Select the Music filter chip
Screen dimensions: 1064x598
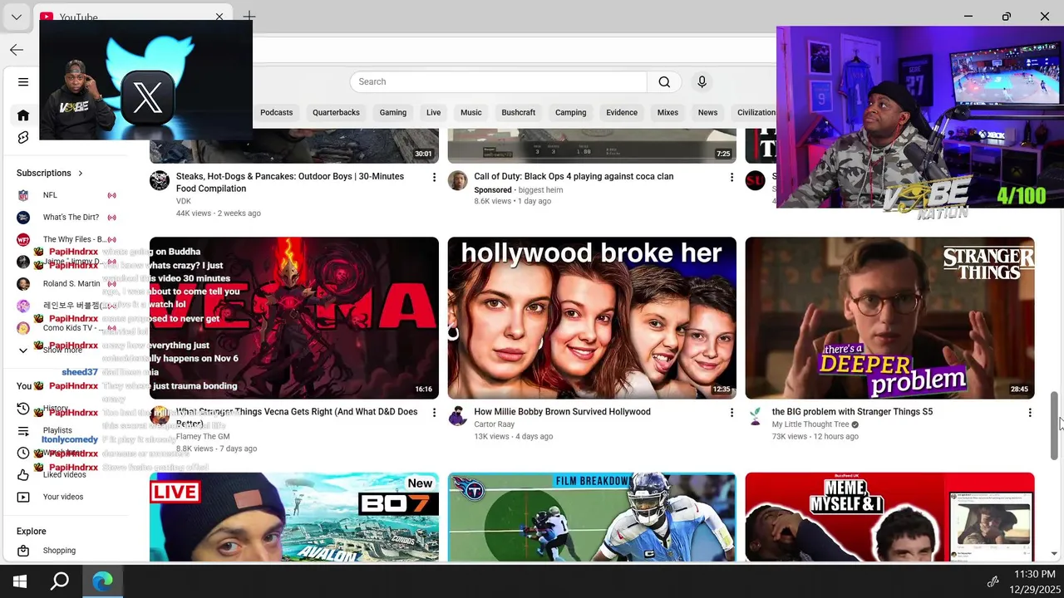(471, 112)
